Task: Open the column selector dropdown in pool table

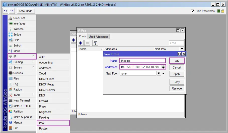Action: (182, 49)
